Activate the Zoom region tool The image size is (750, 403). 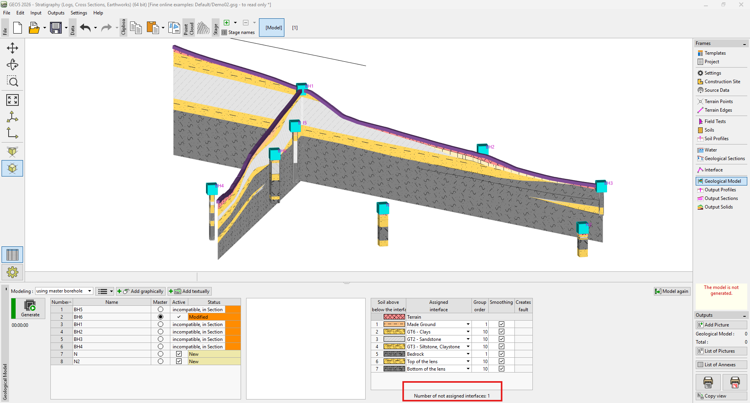(x=12, y=81)
